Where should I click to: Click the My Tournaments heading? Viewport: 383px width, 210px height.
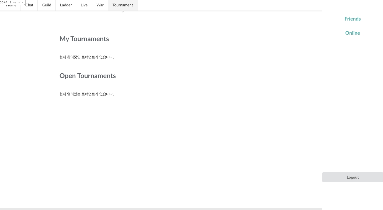84,39
